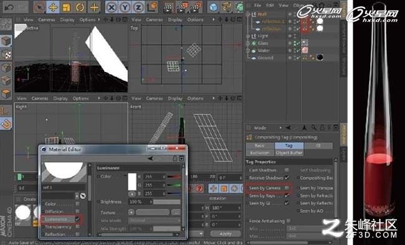The height and width of the screenshot is (245, 405).
Task: Click the Apply button
Action: click(x=225, y=234)
